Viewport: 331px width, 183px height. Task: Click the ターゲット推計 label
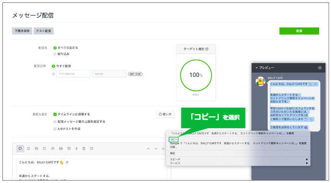click(194, 49)
